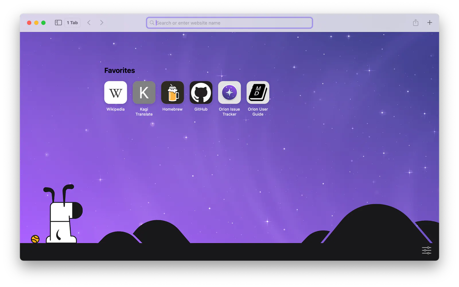Image resolution: width=459 pixels, height=287 pixels.
Task: Open the Share menu
Action: (416, 22)
